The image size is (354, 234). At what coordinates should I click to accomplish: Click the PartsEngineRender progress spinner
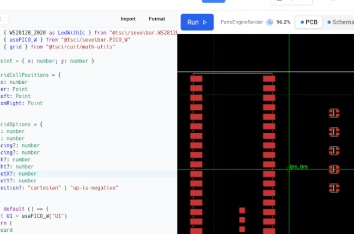point(270,22)
